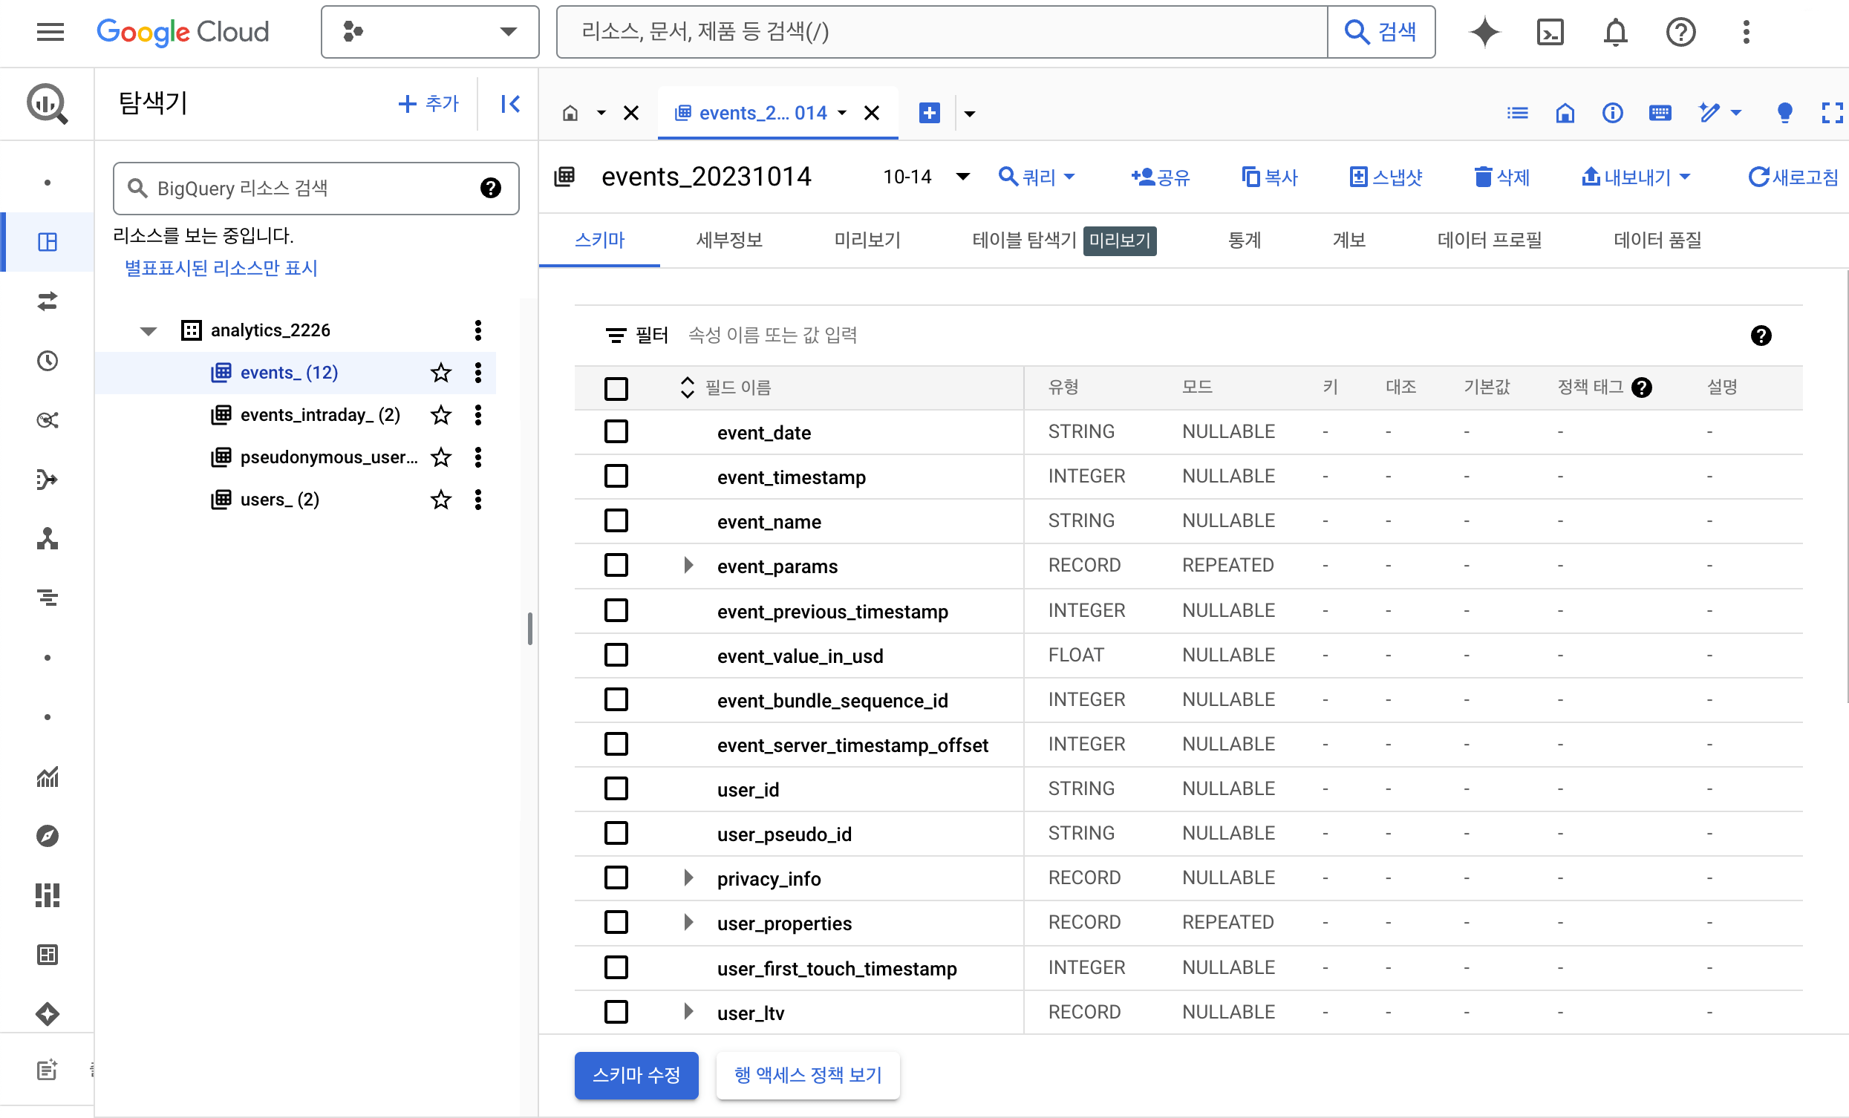Select the Explorer icon in left sidebar
The image size is (1849, 1118).
[48, 241]
